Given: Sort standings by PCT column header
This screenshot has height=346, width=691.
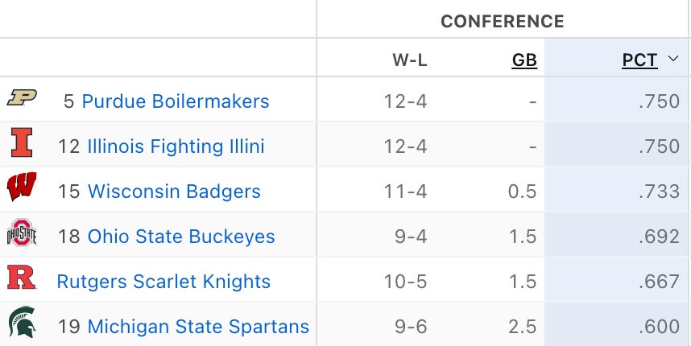Looking at the screenshot, I should (x=639, y=60).
